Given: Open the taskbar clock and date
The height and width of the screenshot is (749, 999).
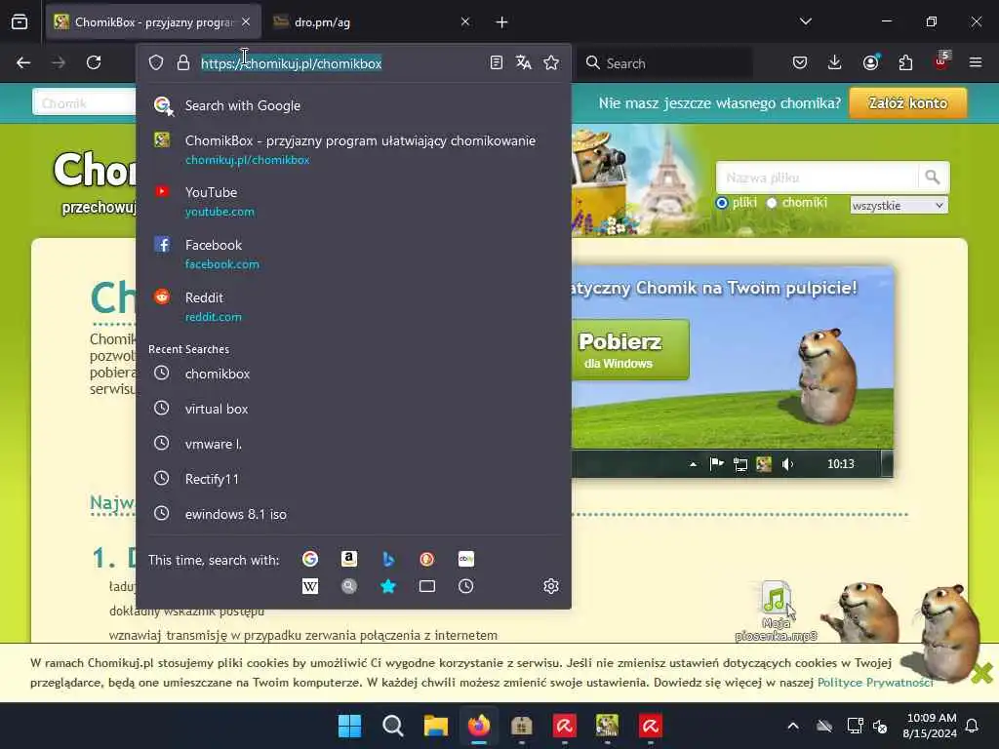Looking at the screenshot, I should click(931, 726).
